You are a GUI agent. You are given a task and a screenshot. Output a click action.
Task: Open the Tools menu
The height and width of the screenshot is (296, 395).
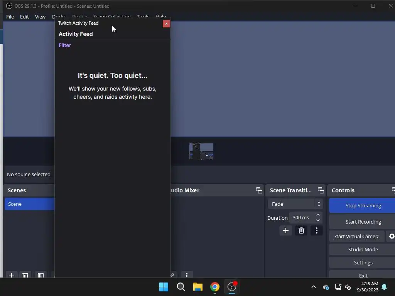click(143, 17)
